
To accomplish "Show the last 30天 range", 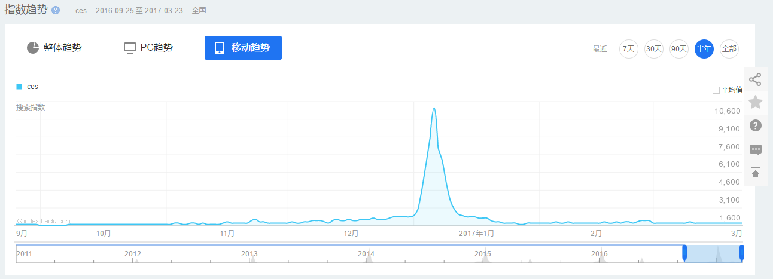I will pyautogui.click(x=653, y=49).
